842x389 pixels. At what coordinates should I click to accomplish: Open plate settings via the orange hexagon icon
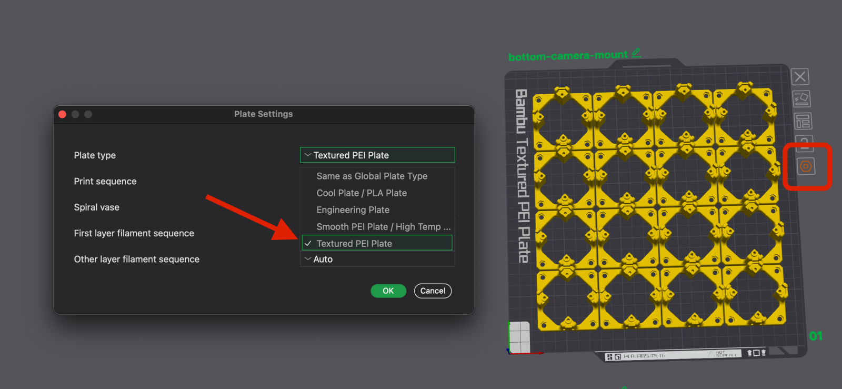(806, 167)
